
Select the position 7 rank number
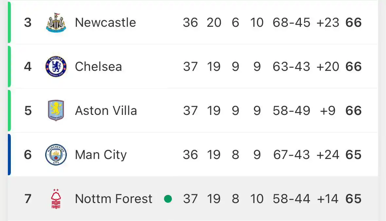[28, 199]
